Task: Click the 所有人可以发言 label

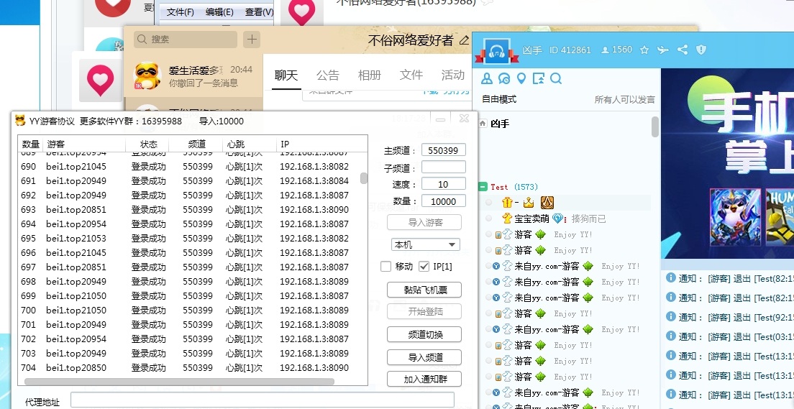Action: (x=624, y=100)
